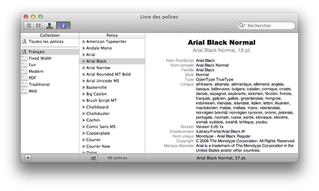Click the Fixed Width collection icon
The width and height of the screenshot is (319, 191).
tap(24, 58)
